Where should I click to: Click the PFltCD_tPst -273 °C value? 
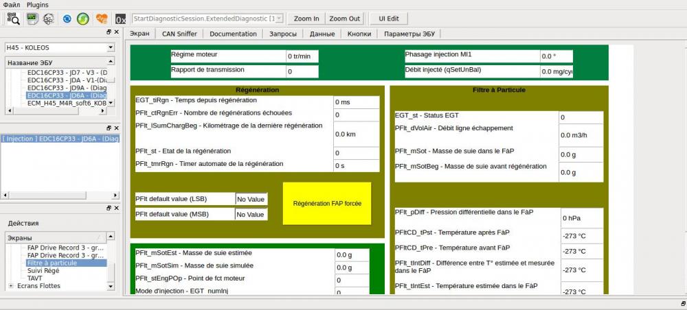point(582,236)
